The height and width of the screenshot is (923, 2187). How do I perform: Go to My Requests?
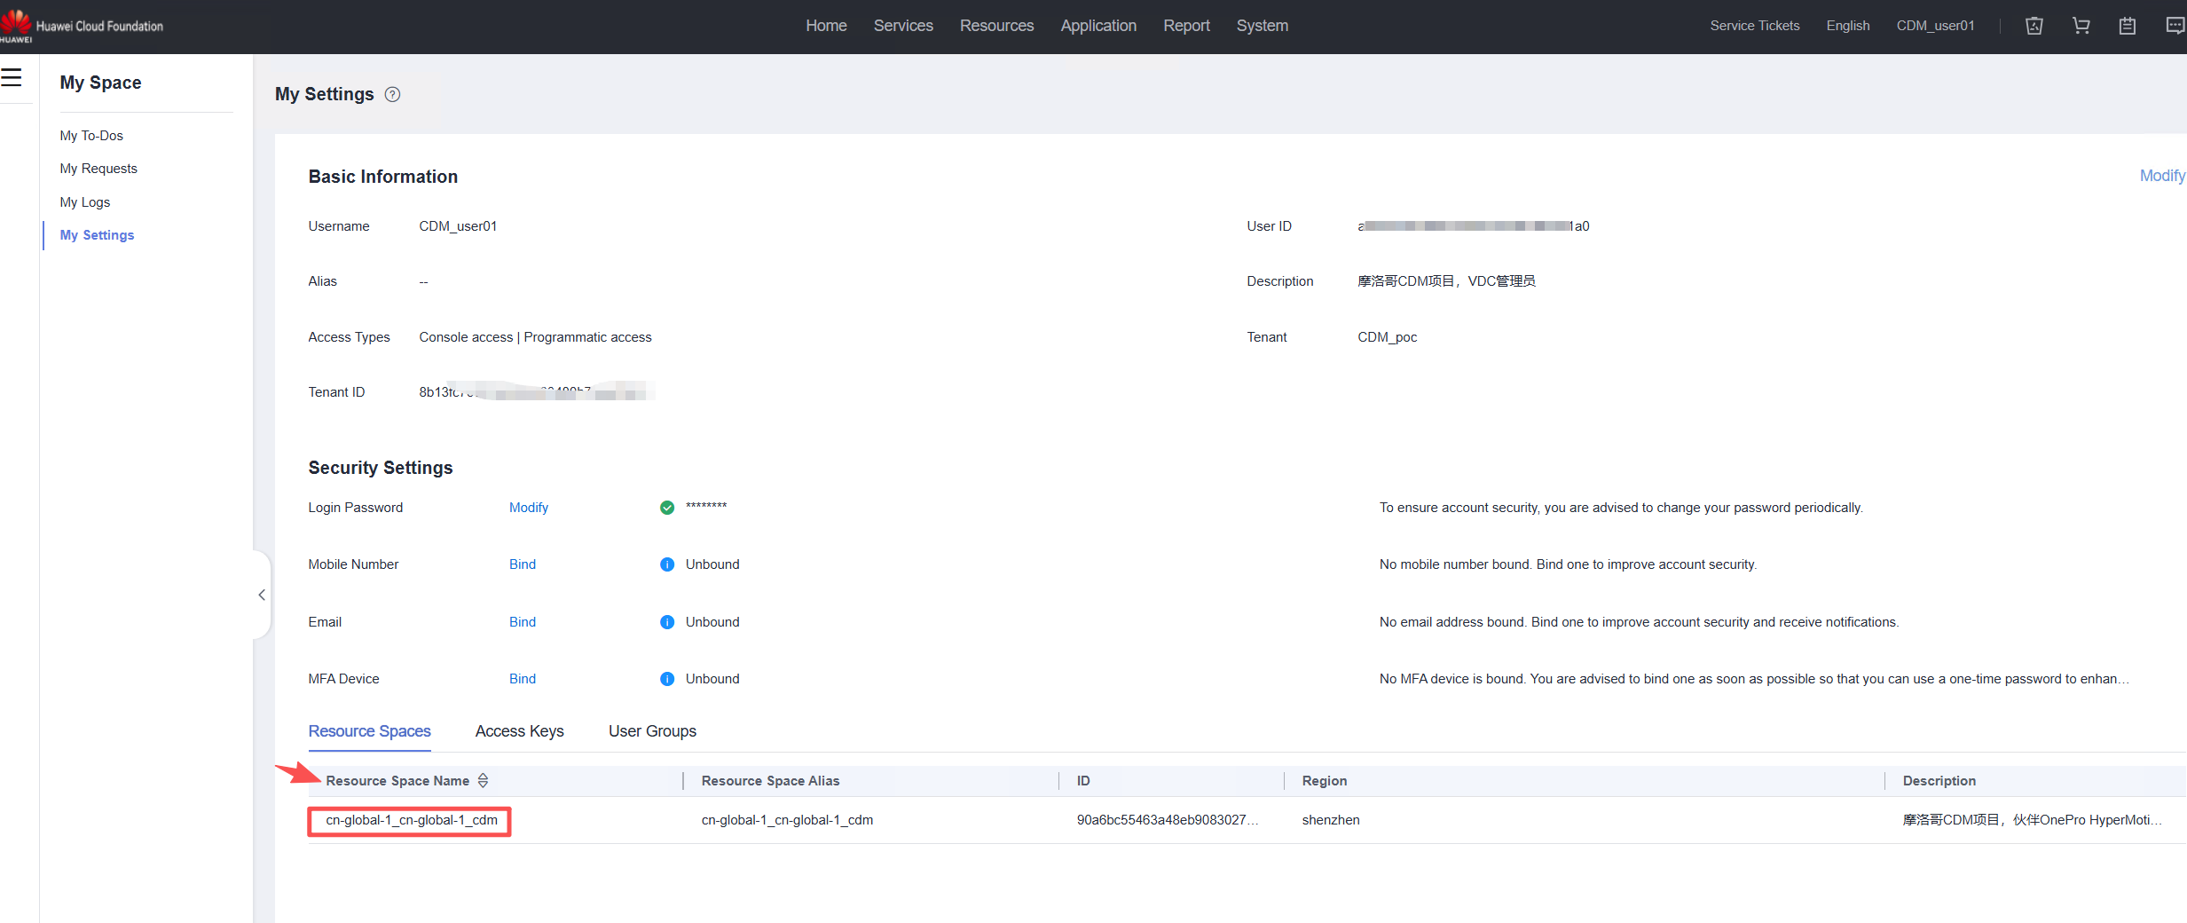(x=98, y=169)
